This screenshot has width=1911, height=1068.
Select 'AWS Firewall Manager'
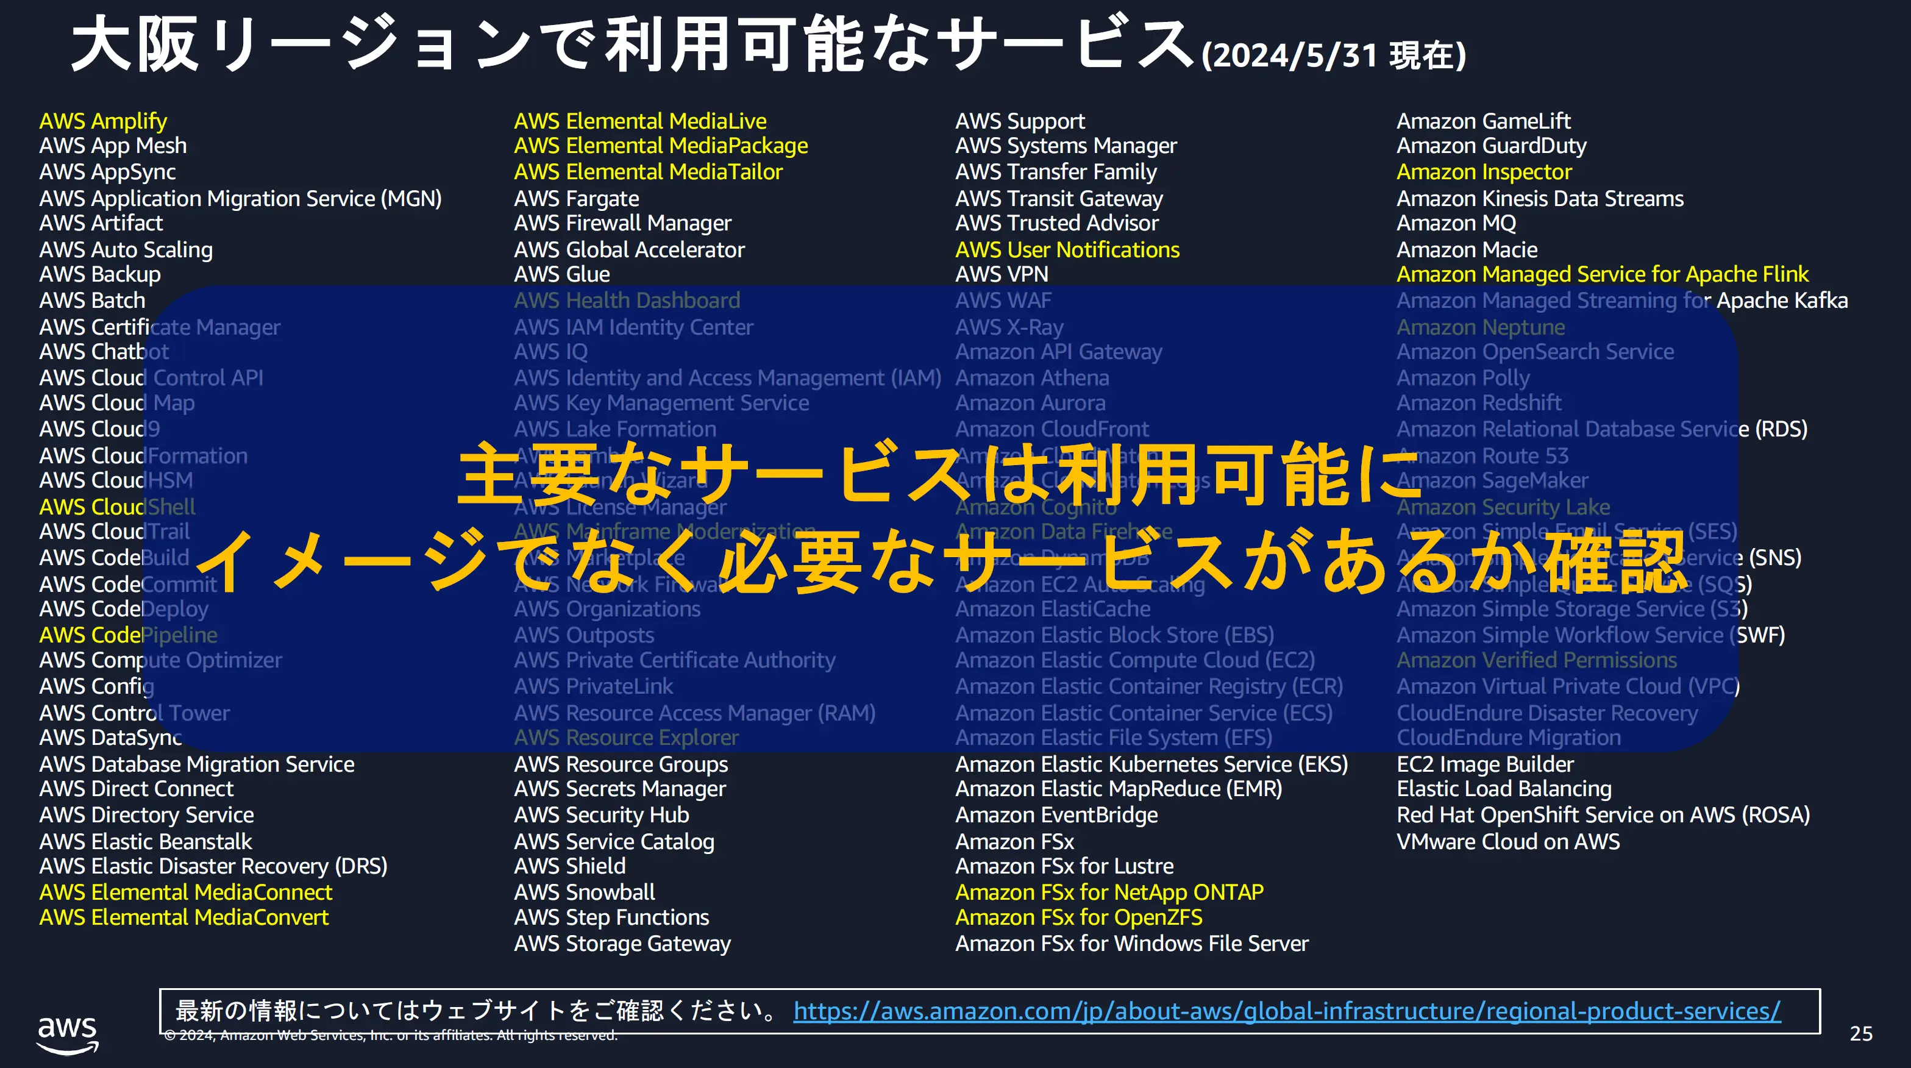622,223
